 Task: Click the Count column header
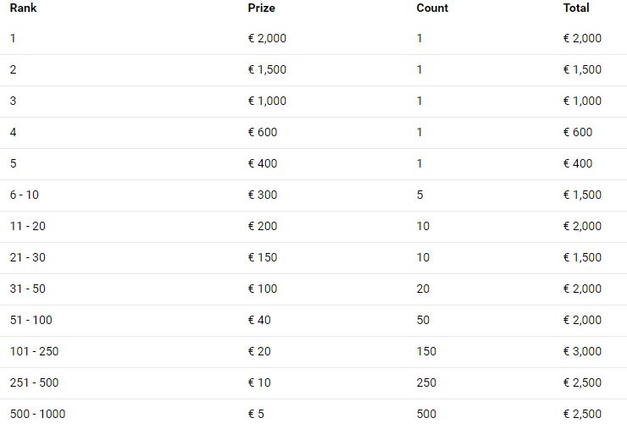click(x=432, y=8)
